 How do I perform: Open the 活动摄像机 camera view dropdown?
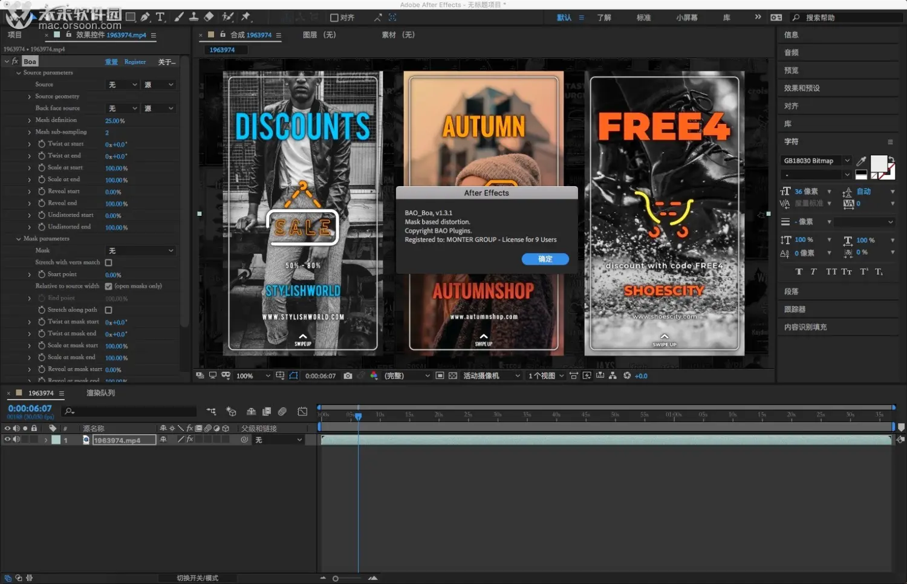pyautogui.click(x=491, y=376)
